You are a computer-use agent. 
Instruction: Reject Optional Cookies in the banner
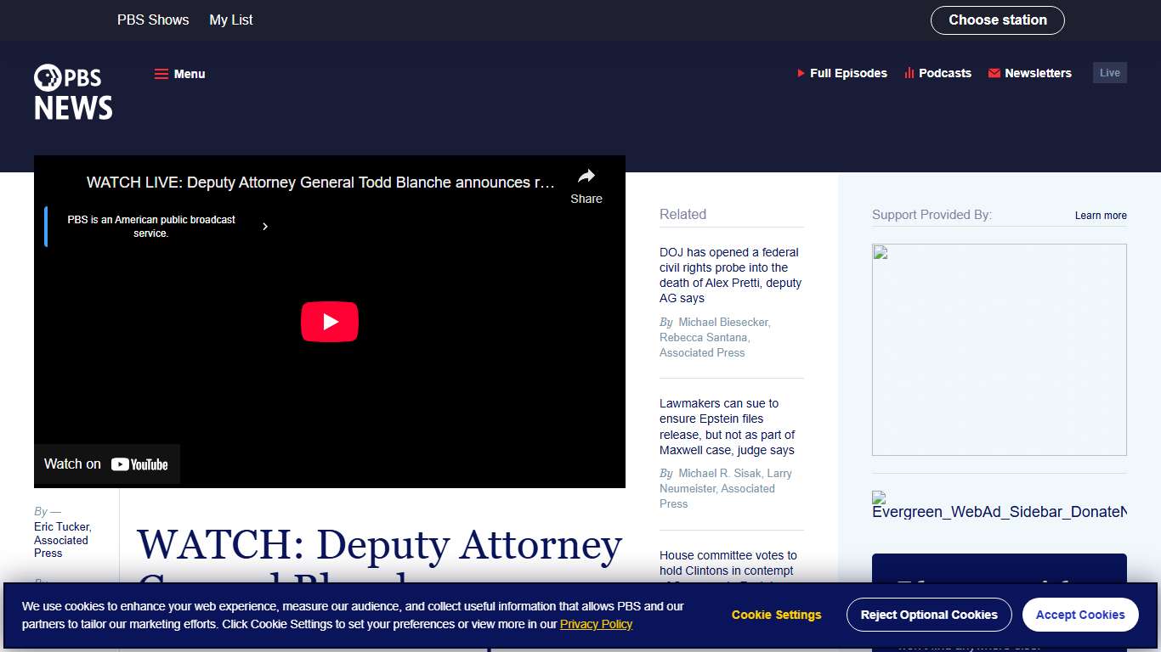[929, 614]
